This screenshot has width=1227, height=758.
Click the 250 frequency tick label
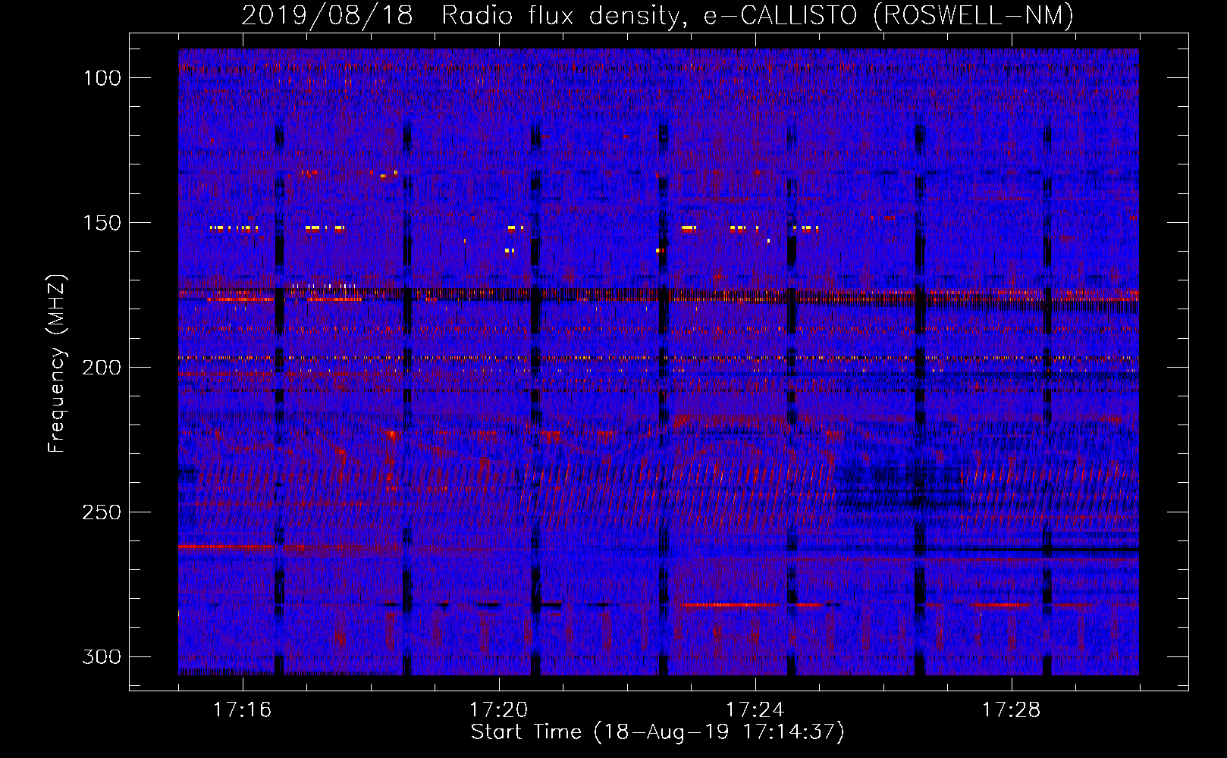[x=102, y=512]
